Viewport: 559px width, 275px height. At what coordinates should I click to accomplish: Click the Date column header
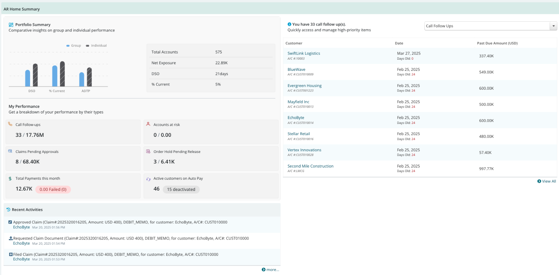tap(399, 43)
